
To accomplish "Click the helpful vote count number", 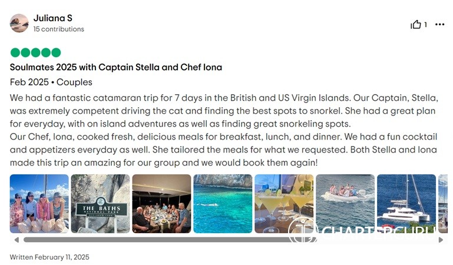I will pos(425,25).
